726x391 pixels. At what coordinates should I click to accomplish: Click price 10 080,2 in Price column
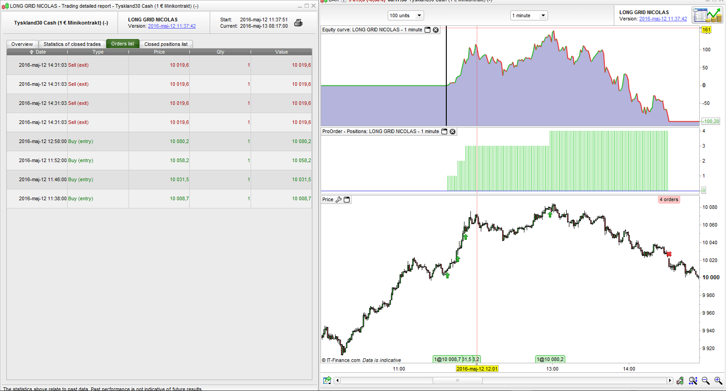(179, 142)
